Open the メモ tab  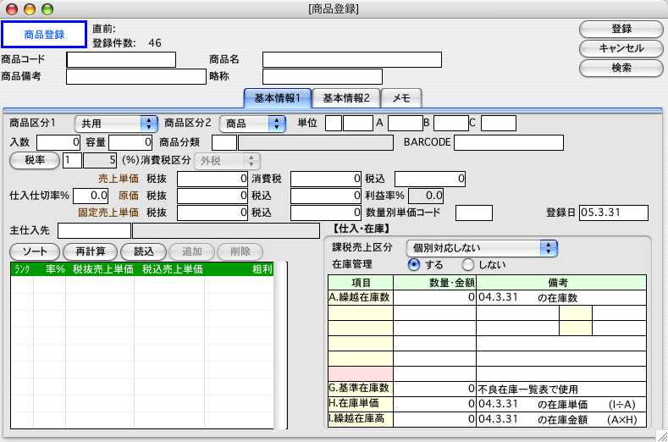click(x=400, y=98)
